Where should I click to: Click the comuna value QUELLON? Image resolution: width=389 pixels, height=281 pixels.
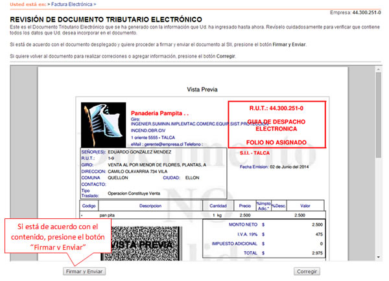click(118, 177)
